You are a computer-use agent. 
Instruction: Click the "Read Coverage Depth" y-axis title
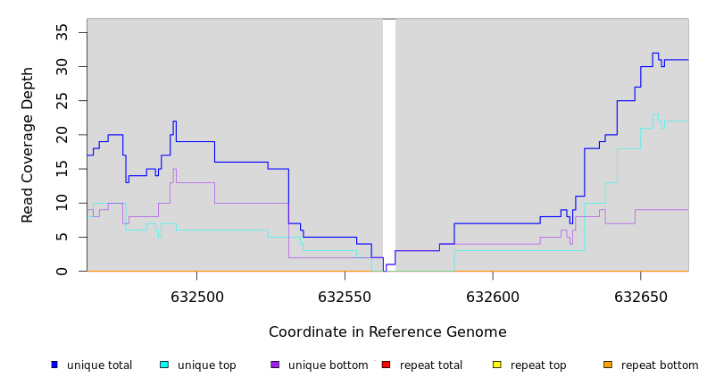pos(29,145)
